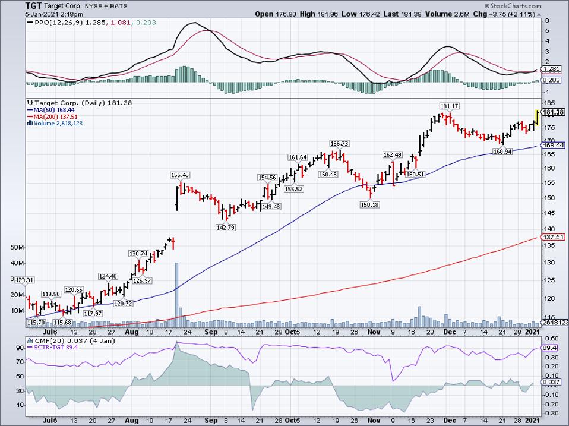The height and width of the screenshot is (426, 569).
Task: Click the 154.56 peak price label
Action: [267, 178]
